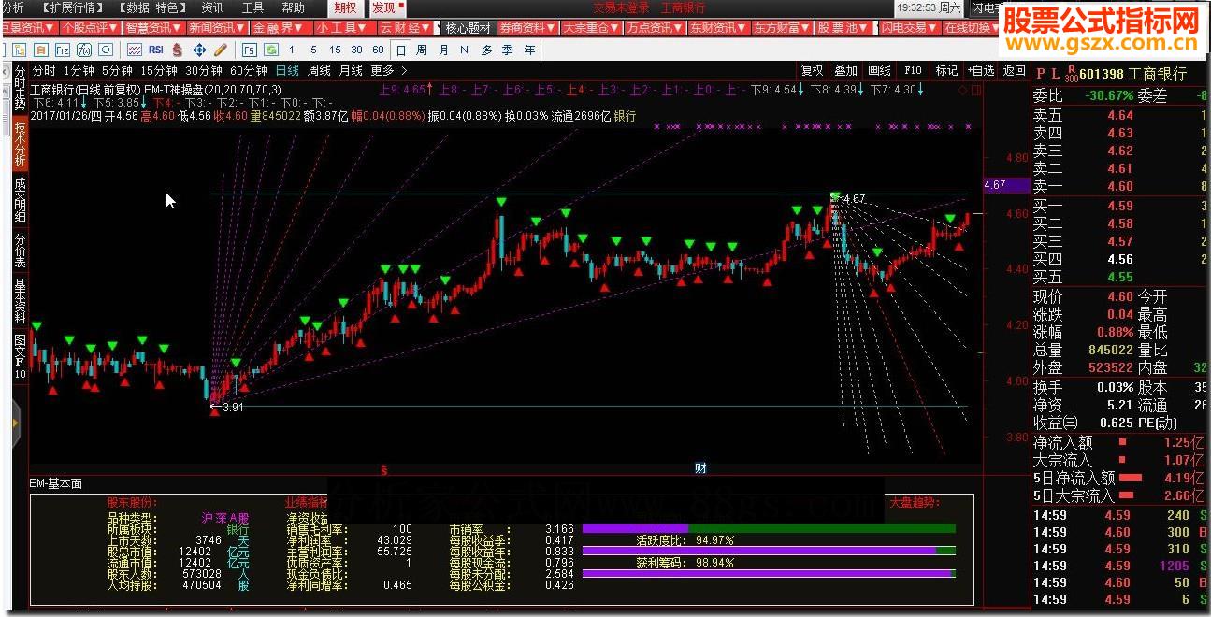The height and width of the screenshot is (617, 1211).
Task: Open the f(x) formula icon
Action: 84,50
